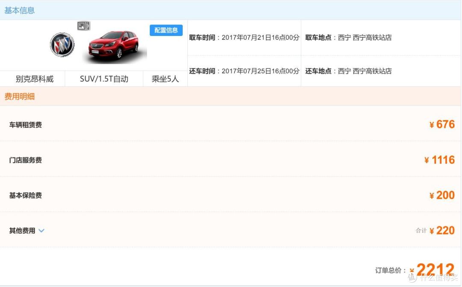The width and height of the screenshot is (462, 287).
Task: Click the ¥676 rental fee amount
Action: click(442, 124)
